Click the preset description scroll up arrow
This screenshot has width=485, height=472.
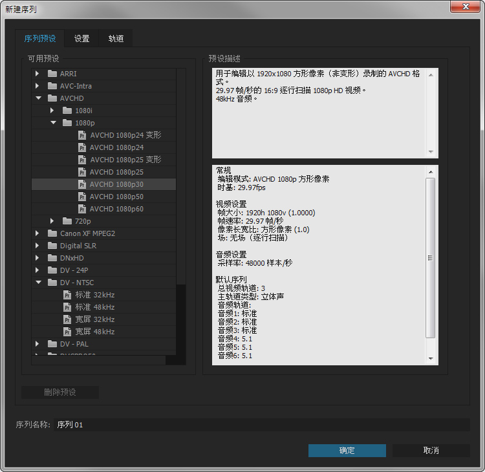click(x=431, y=75)
